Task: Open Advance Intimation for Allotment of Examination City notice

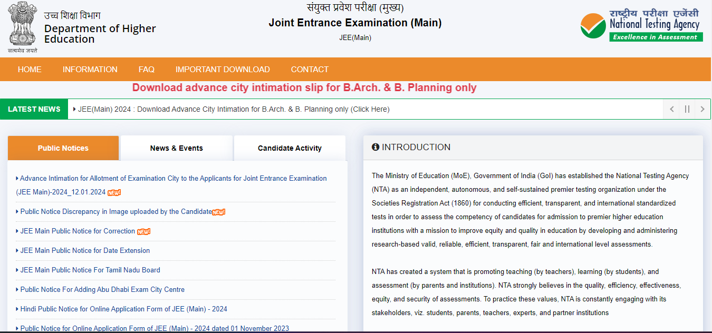Action: pyautogui.click(x=171, y=185)
